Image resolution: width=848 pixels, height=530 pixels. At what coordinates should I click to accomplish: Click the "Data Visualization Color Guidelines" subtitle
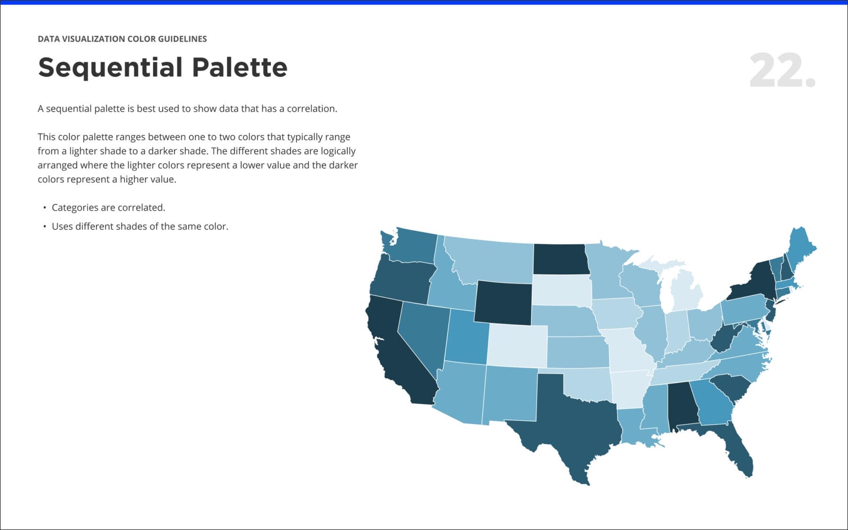coord(122,39)
